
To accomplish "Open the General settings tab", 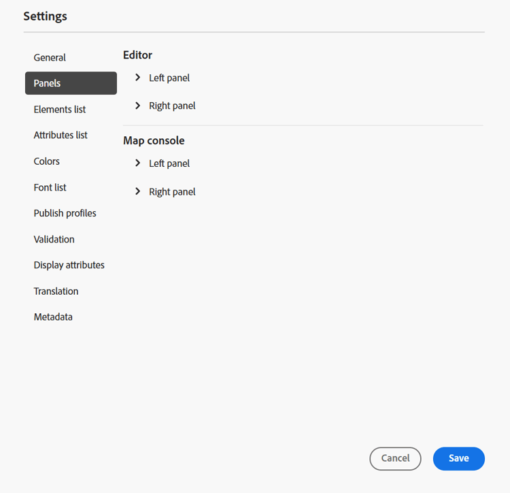I will coord(50,58).
